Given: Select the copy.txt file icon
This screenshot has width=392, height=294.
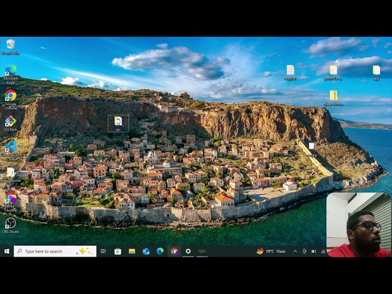Looking at the screenshot, I should pyautogui.click(x=290, y=72).
